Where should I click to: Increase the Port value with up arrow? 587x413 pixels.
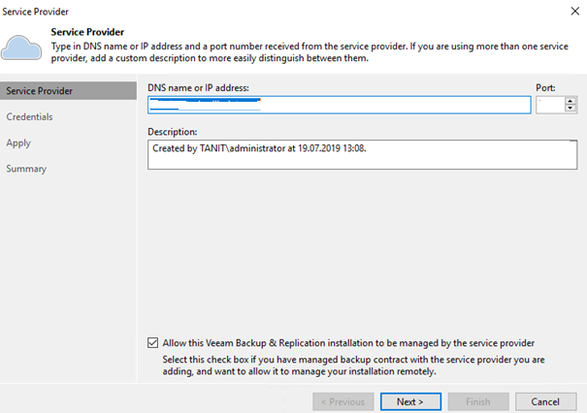click(571, 101)
